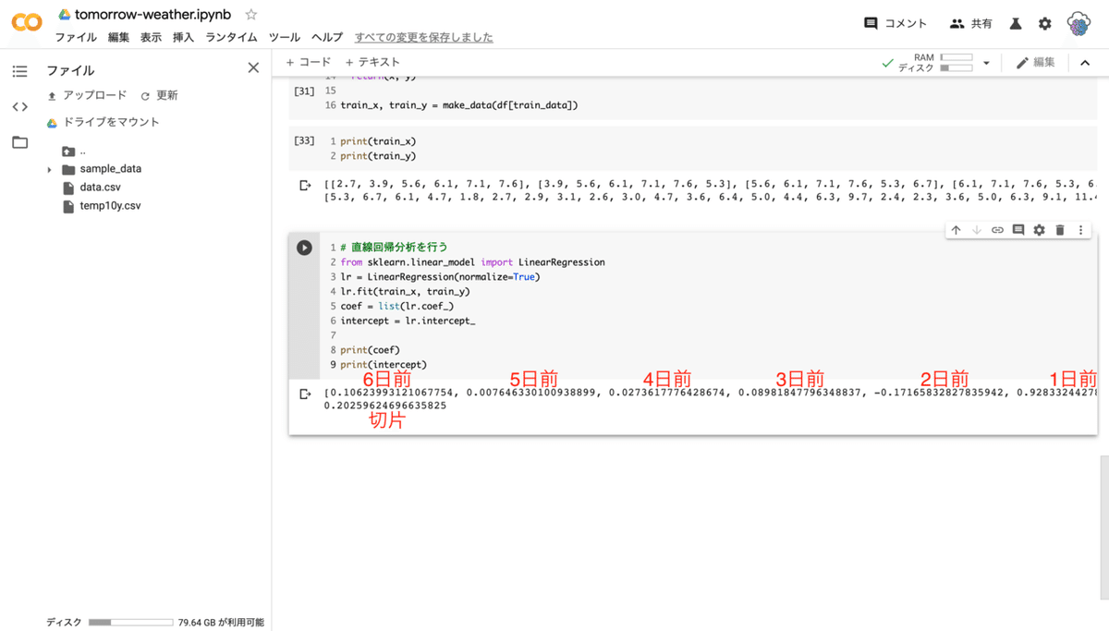Screen dimensions: 1109x631
Task: Open the ファイル menu
Action: (76, 38)
